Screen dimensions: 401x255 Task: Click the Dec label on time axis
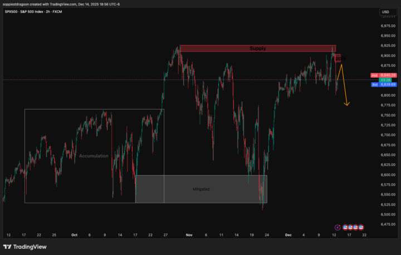288,235
